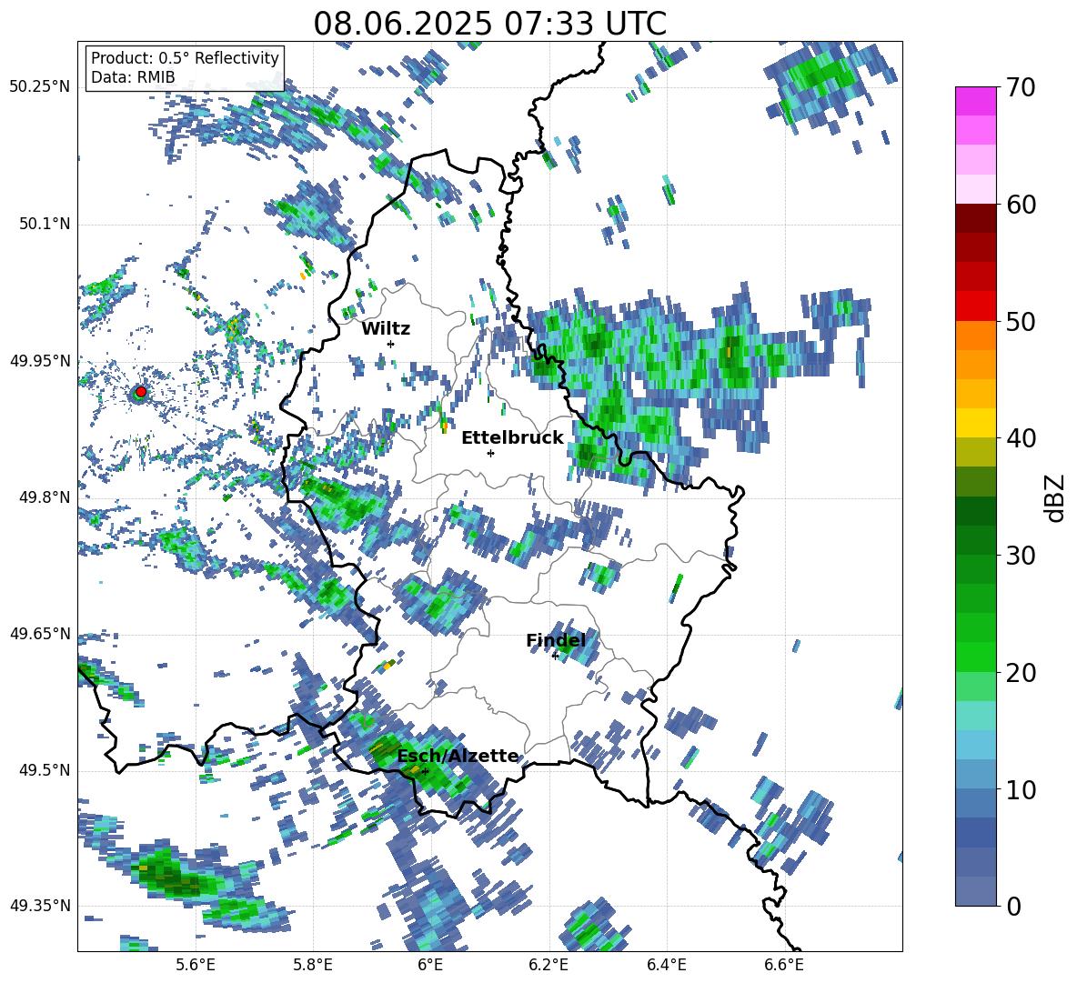Click the Esch/Alzette station cross marker
Screen dimensions: 1077x983
pyautogui.click(x=425, y=771)
